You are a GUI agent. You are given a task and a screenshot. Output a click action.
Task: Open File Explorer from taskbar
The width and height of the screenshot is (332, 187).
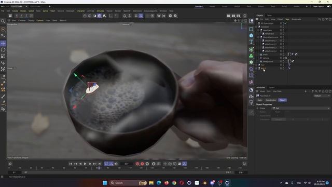tap(151, 183)
